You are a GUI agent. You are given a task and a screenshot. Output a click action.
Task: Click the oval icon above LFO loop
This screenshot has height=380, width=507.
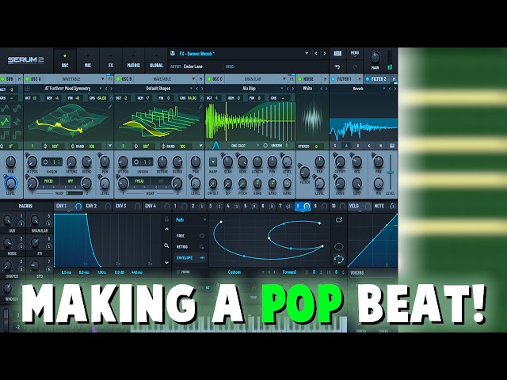pos(338,247)
